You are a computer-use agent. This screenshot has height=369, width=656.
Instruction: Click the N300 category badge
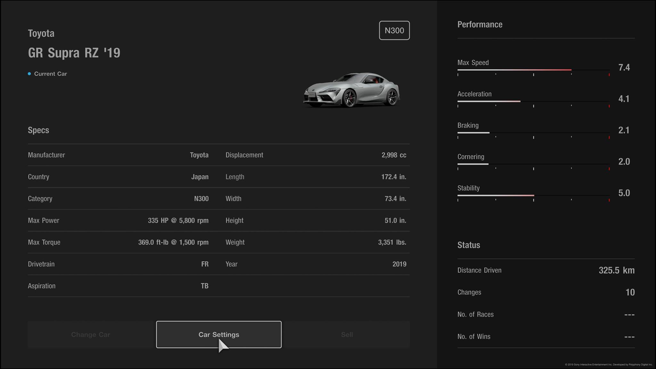click(394, 30)
